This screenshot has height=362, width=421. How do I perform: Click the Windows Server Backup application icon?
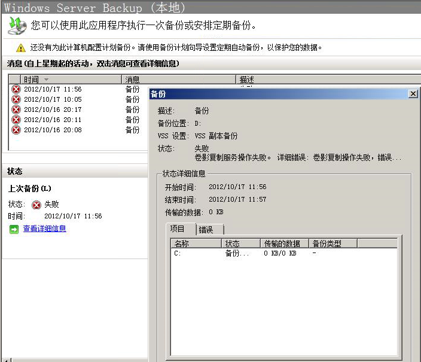click(17, 26)
